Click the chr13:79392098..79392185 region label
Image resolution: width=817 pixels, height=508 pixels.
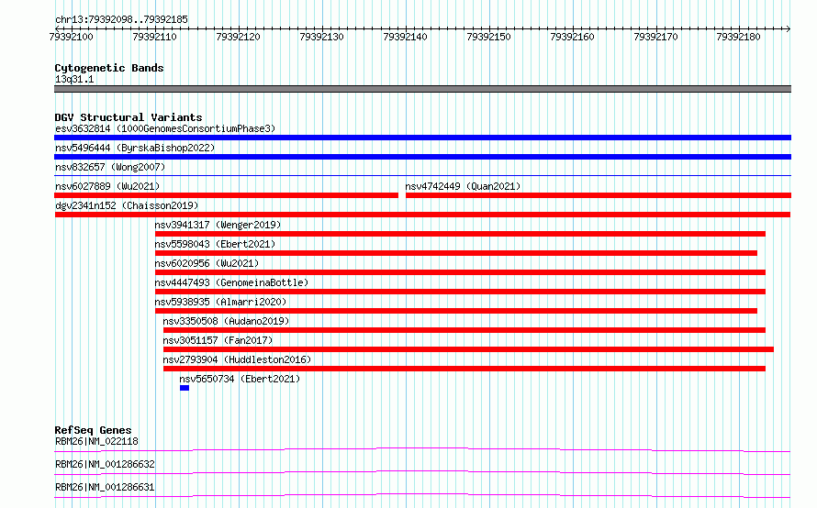[121, 19]
